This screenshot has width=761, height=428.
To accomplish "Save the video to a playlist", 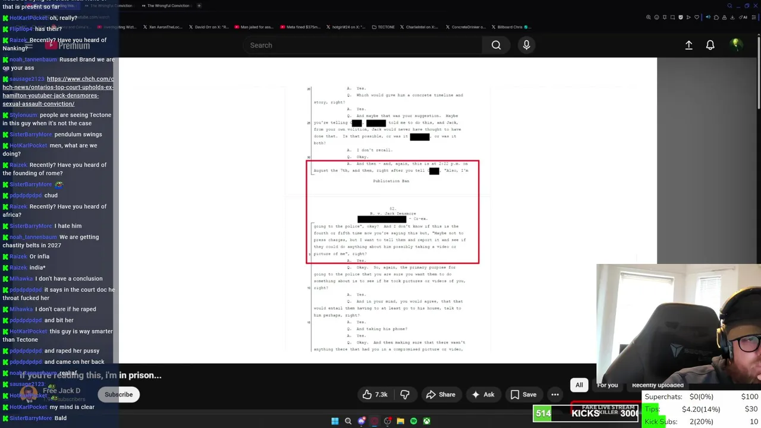I will coord(523,395).
